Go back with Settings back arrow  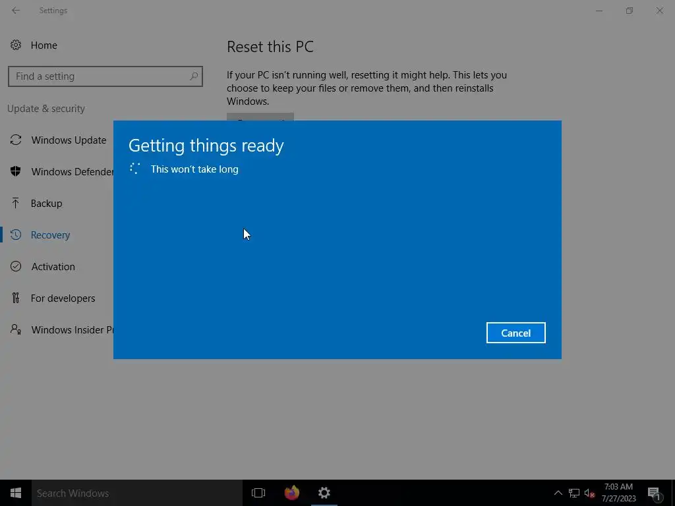point(16,11)
